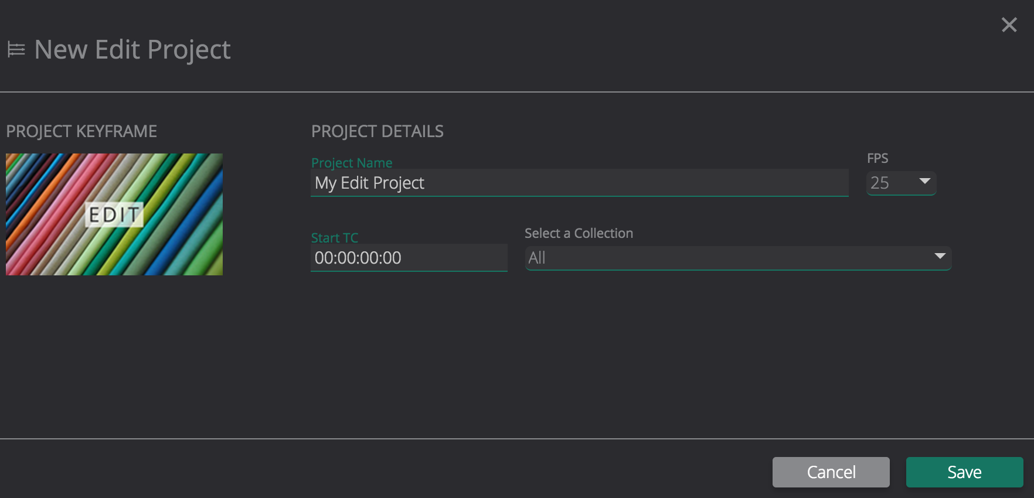This screenshot has width=1034, height=498.
Task: Click the Start TC label
Action: (334, 237)
